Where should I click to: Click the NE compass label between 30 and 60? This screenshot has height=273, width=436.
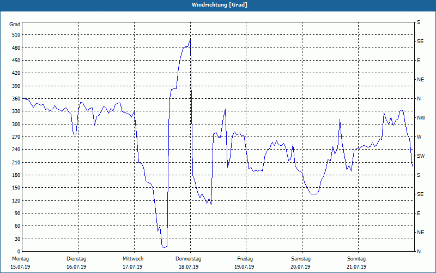pos(420,233)
